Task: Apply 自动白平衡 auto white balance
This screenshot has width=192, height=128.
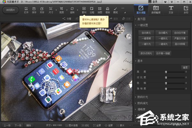Action: 180,33
